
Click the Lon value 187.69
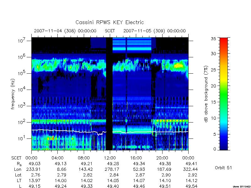(164, 169)
